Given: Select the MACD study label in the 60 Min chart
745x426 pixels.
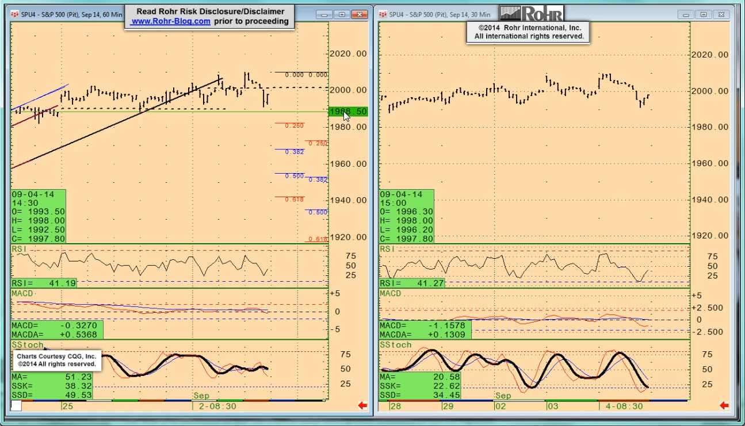Looking at the screenshot, I should pos(23,294).
